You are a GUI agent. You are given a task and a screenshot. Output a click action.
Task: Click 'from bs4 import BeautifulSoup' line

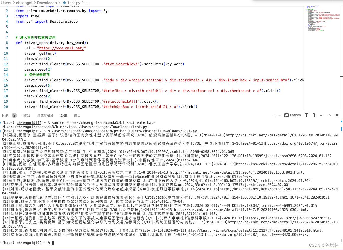click(46, 21)
